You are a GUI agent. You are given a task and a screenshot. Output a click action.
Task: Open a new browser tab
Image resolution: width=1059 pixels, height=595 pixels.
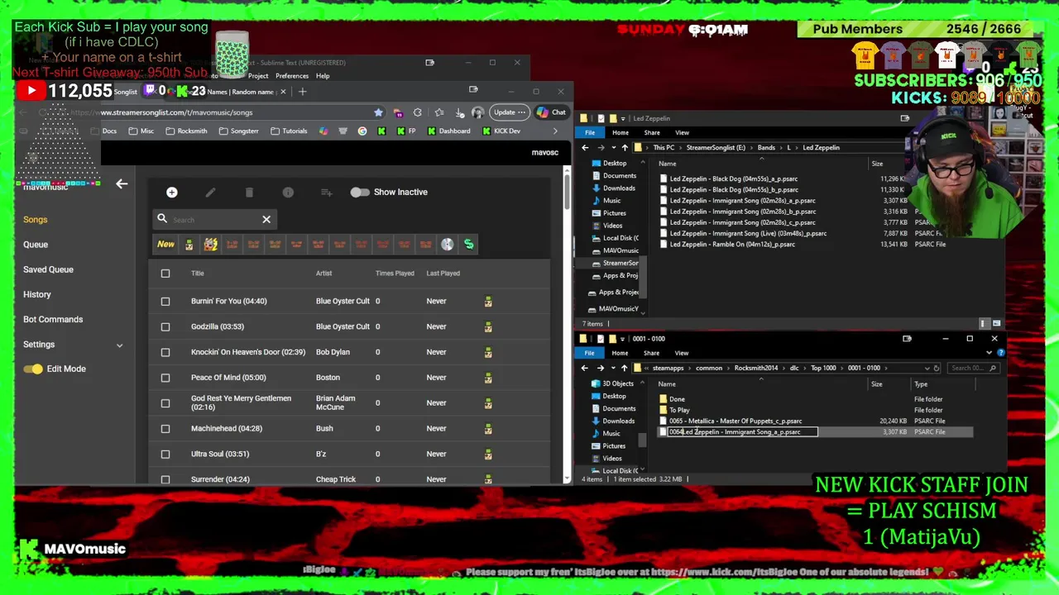[x=302, y=92]
